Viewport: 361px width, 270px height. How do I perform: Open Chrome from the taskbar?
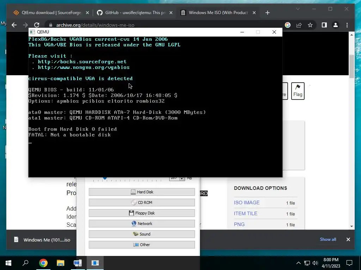pos(43,263)
